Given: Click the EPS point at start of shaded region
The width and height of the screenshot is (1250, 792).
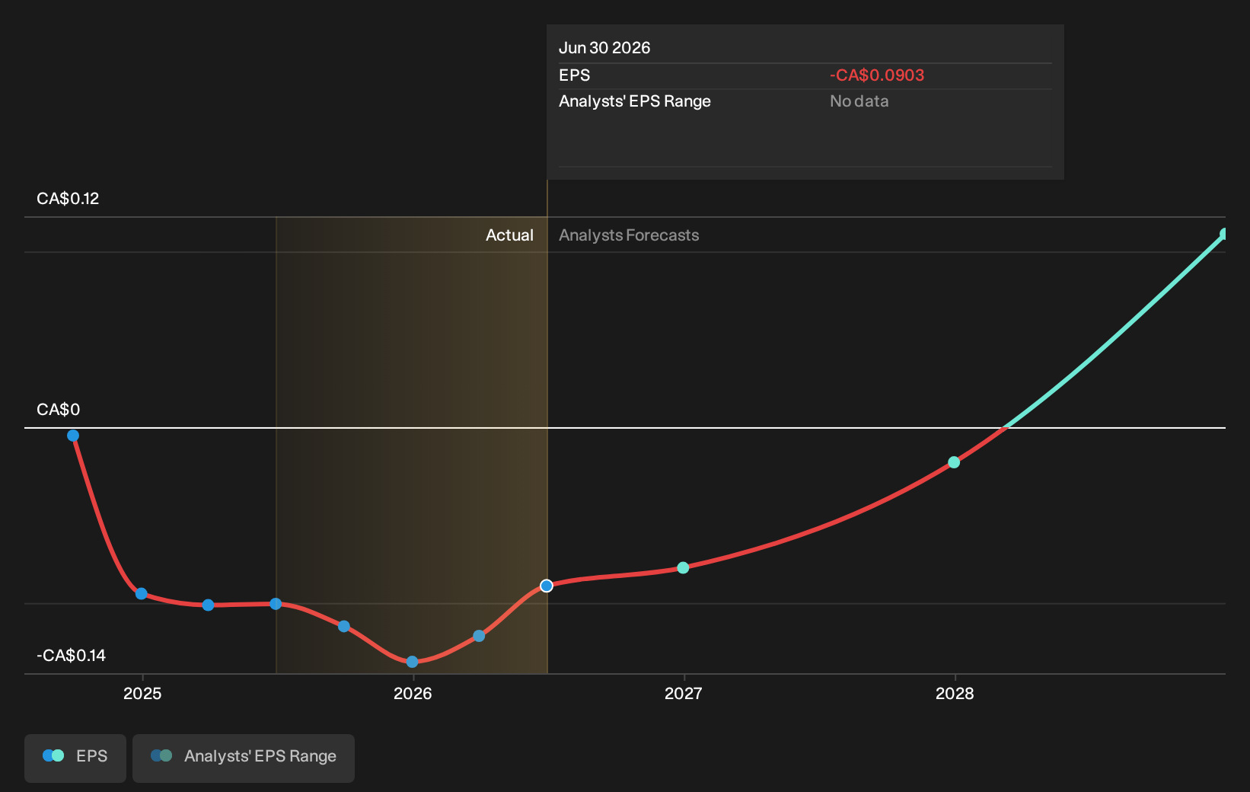Looking at the screenshot, I should click(276, 604).
